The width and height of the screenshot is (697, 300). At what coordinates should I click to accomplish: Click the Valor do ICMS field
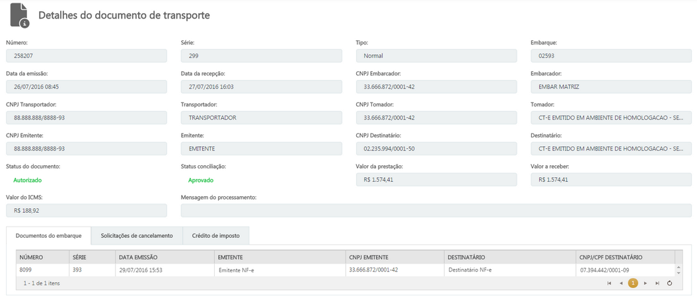point(87,211)
